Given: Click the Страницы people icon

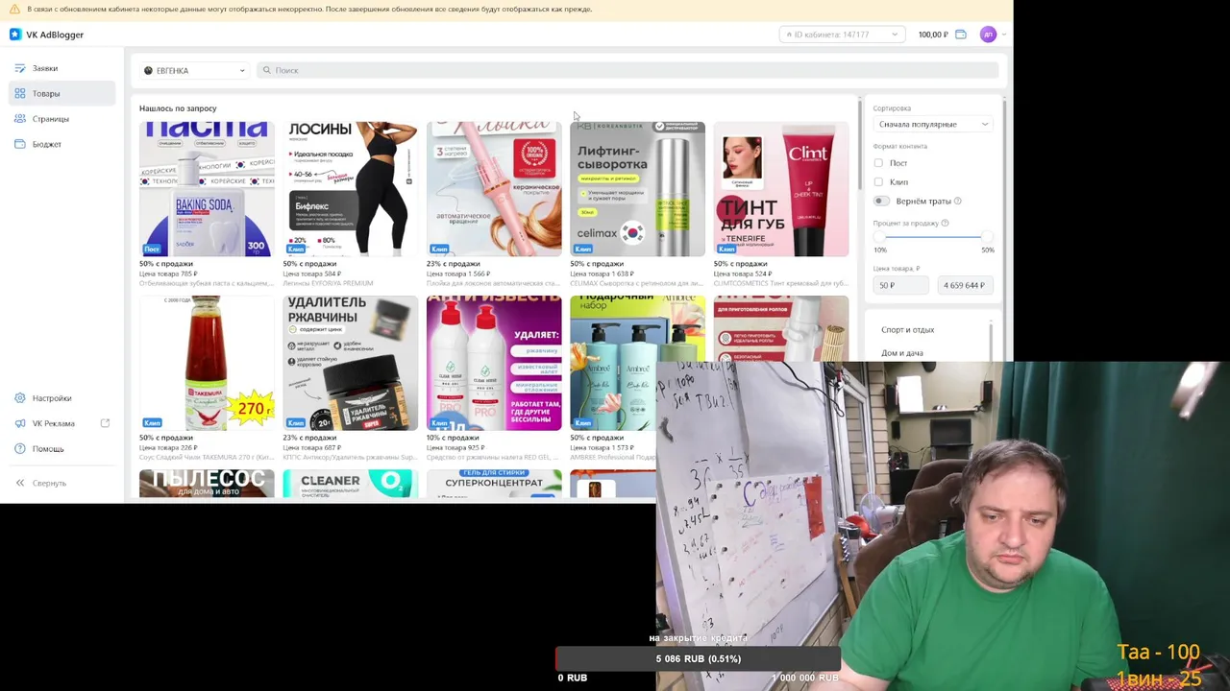Looking at the screenshot, I should pos(20,119).
